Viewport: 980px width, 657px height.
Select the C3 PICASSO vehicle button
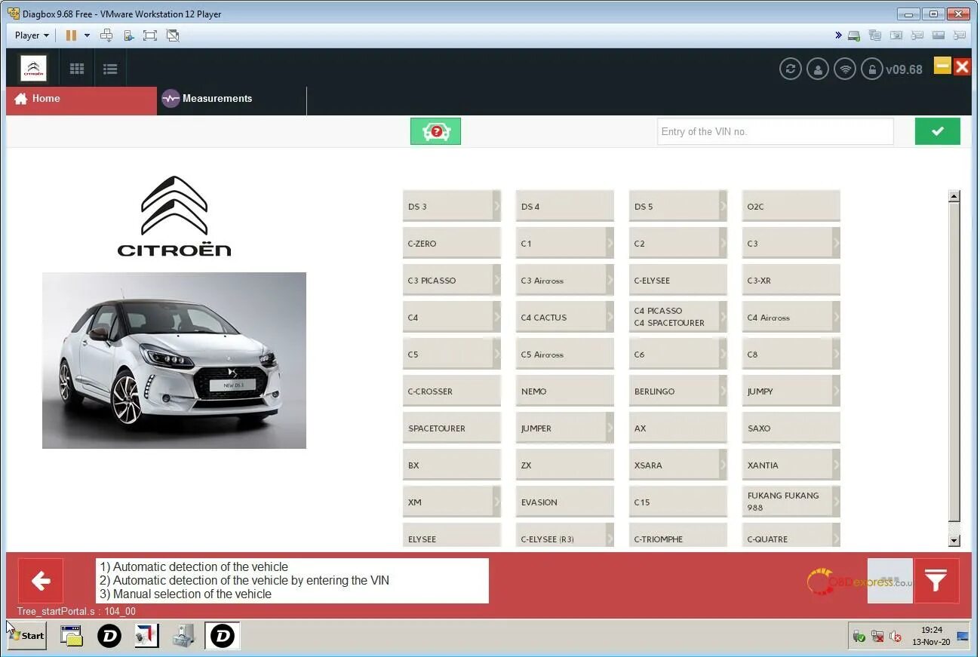452,280
